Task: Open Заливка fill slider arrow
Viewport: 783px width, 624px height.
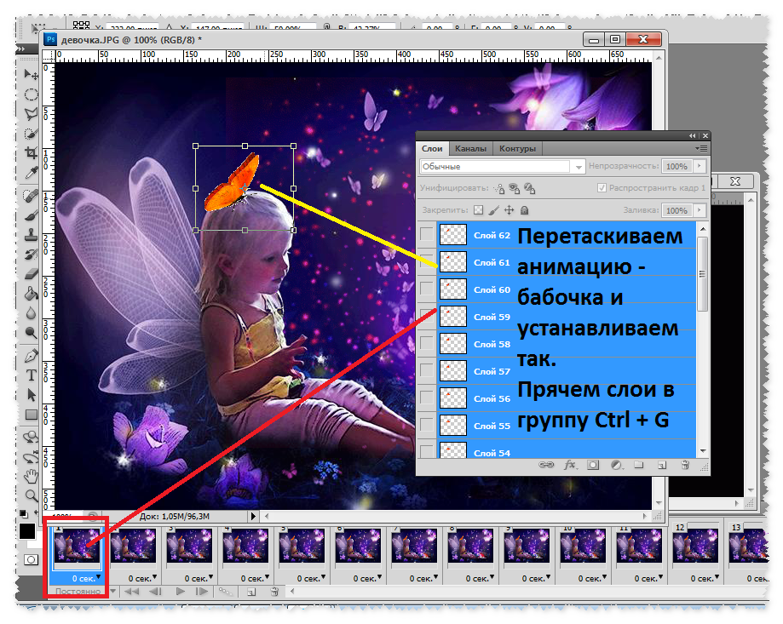Action: 700,210
